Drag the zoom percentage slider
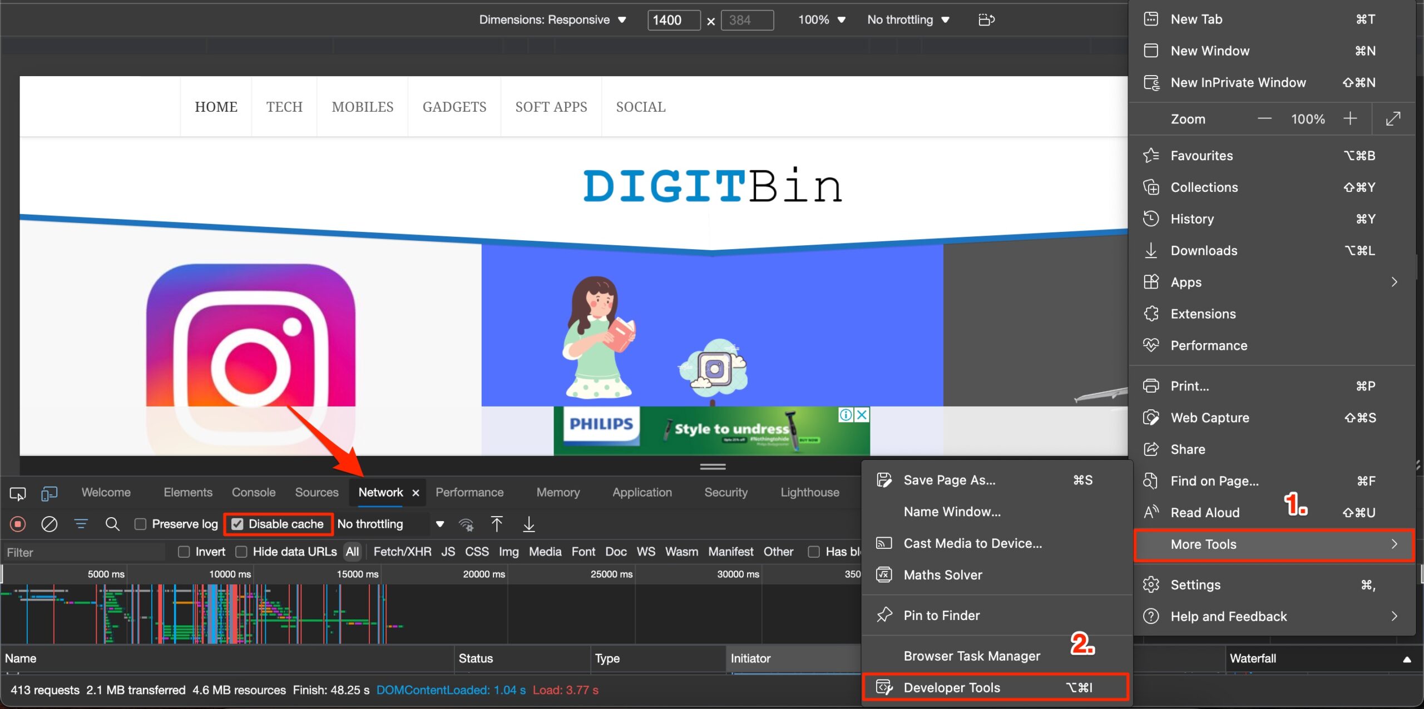Image resolution: width=1424 pixels, height=709 pixels. (1309, 119)
